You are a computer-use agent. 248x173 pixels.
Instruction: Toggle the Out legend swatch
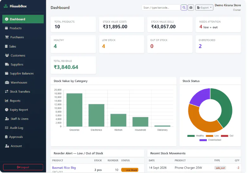tap(224, 136)
